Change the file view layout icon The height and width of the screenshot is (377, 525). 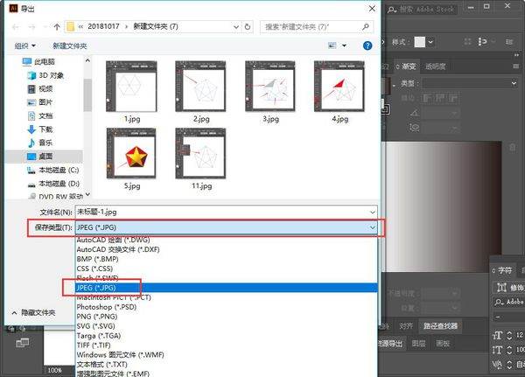click(x=332, y=45)
